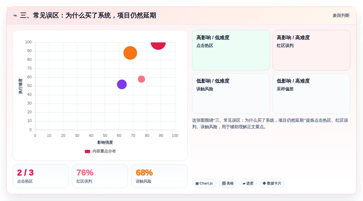
Task: Click the 执行难度 y-axis title
Action: 21,86
